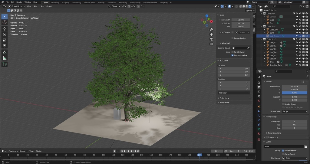Open the timeline Marker menu
Screen dimensions: 310x164
(39, 151)
